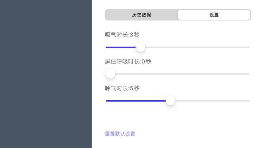Click the far right end of 吸气时长 track

(x=249, y=47)
